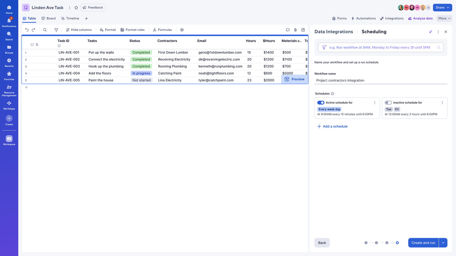Open the filter funnel icon
456x256 pixels.
point(56,30)
